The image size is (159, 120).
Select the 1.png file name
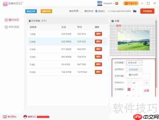pos(32,34)
